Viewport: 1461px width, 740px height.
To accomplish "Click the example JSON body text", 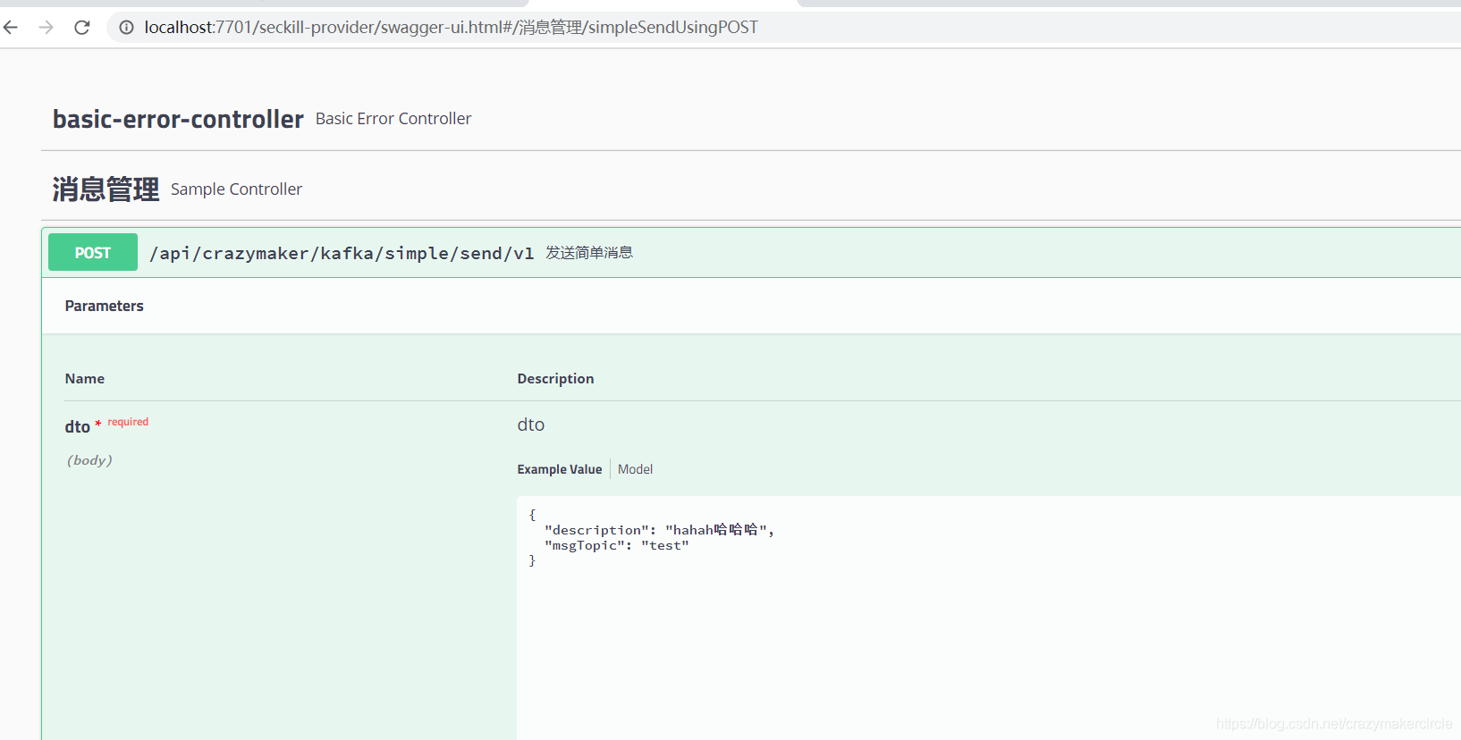I will click(651, 538).
